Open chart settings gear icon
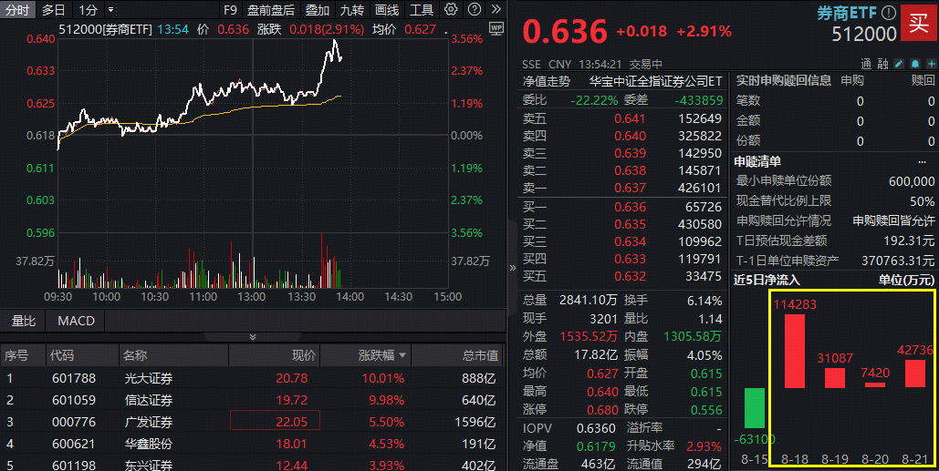 click(451, 10)
